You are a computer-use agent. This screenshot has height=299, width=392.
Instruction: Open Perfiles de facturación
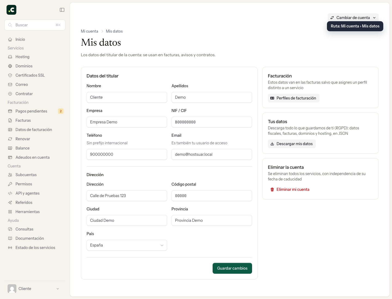click(293, 98)
